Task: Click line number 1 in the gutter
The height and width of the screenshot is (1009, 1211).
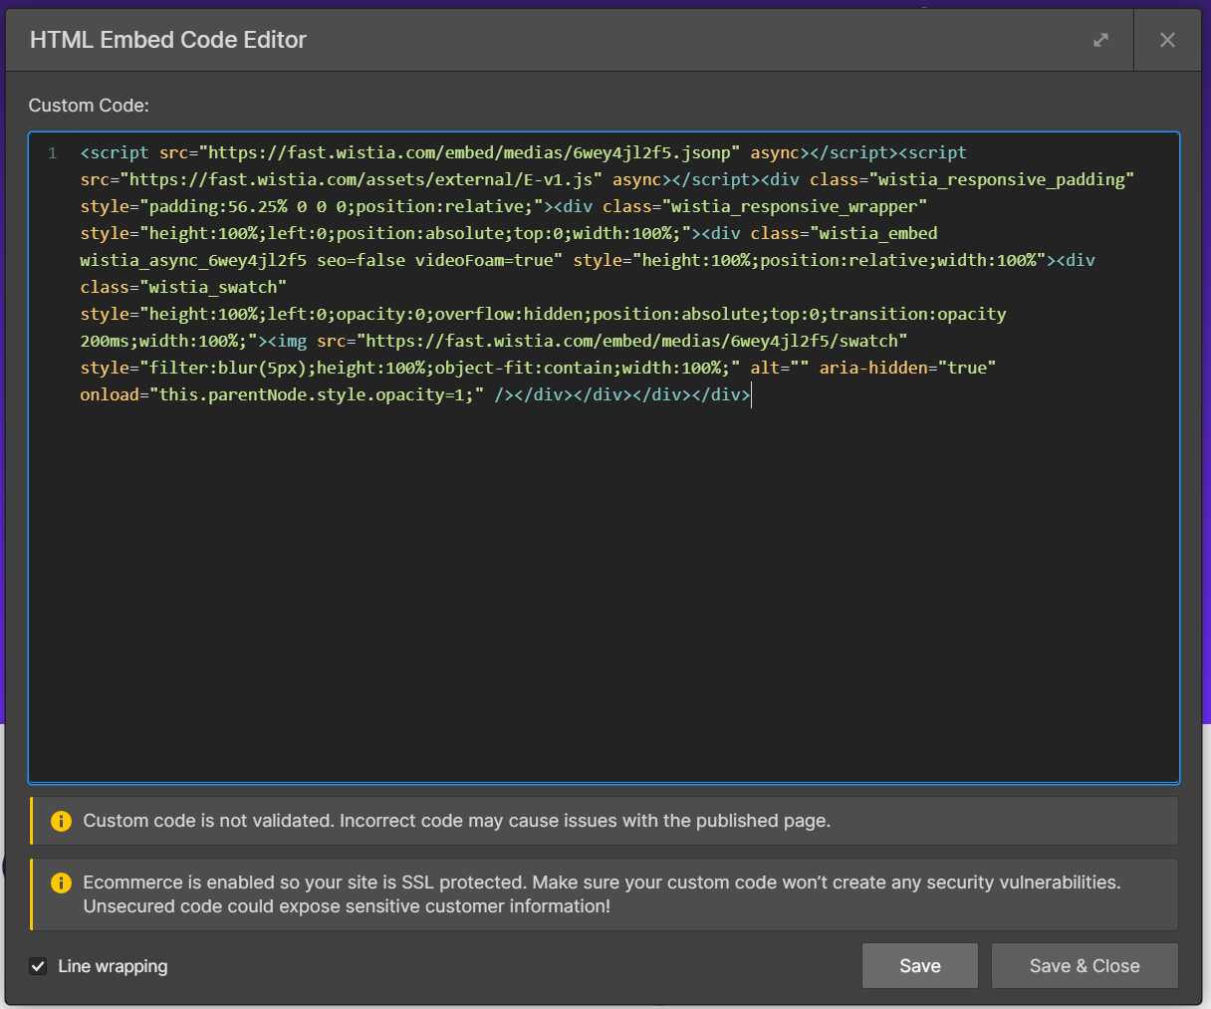Action: [53, 153]
